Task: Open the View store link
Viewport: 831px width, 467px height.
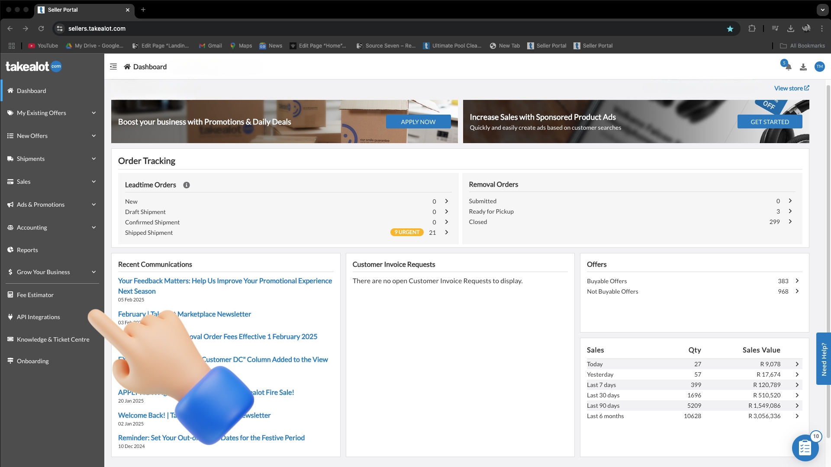Action: [x=791, y=88]
